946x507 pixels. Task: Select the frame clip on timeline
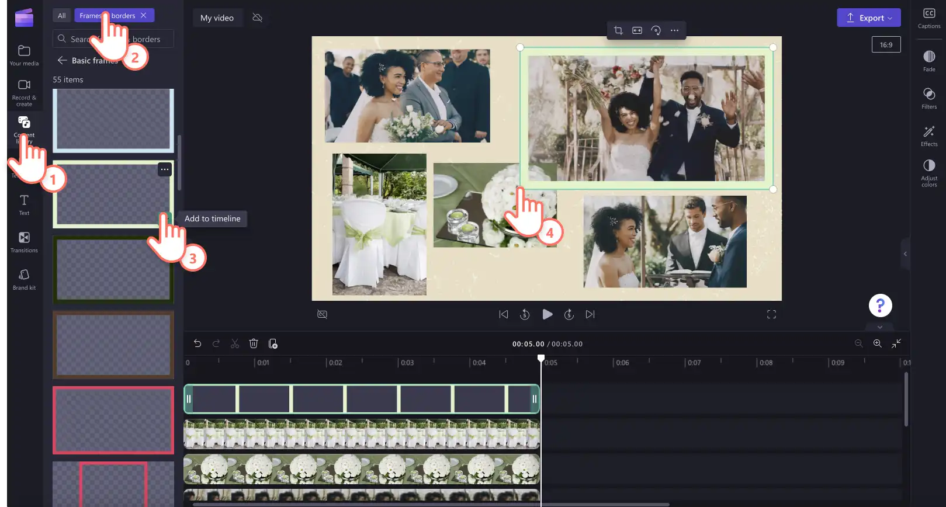click(361, 399)
